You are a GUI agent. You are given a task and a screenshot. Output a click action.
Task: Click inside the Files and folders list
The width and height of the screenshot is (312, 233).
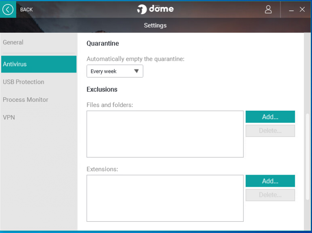tap(165, 134)
